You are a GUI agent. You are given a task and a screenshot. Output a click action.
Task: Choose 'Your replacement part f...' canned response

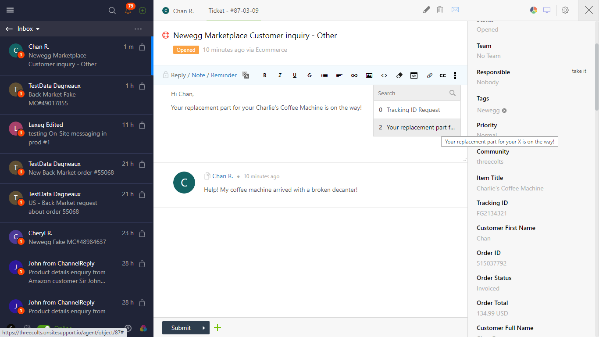(x=417, y=127)
